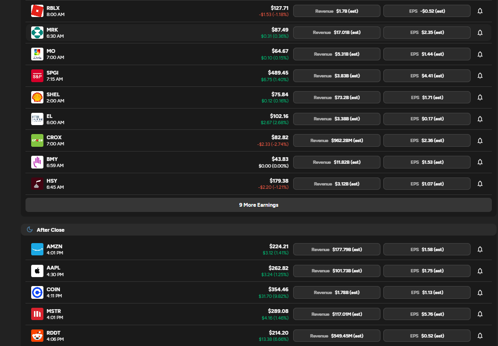Open RBLX Revenue $1.7B estimate
This screenshot has width=498, height=346.
pyautogui.click(x=337, y=11)
